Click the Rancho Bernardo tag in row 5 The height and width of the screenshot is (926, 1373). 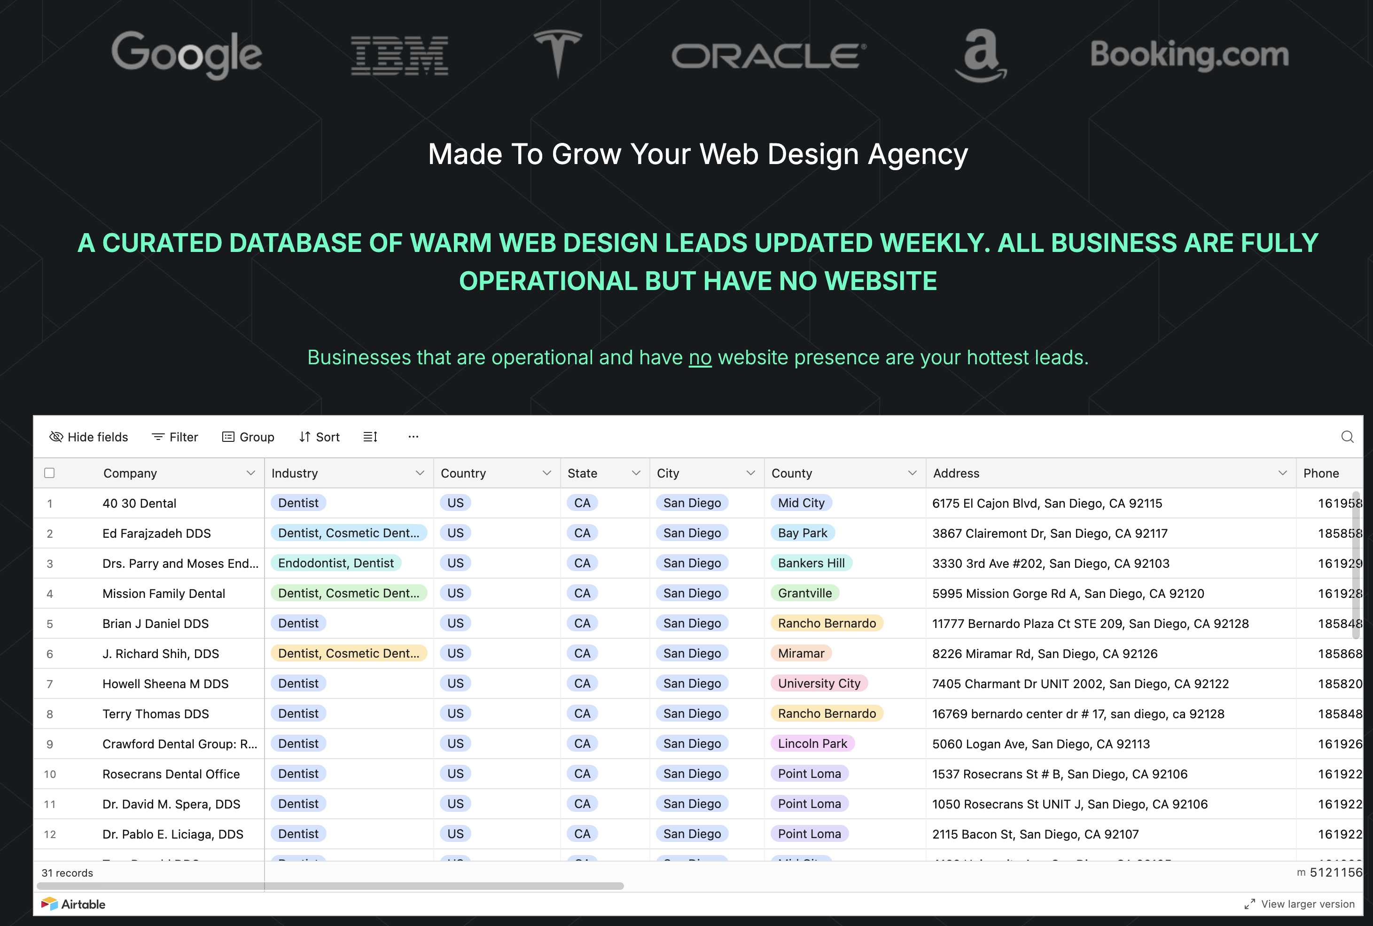(827, 623)
